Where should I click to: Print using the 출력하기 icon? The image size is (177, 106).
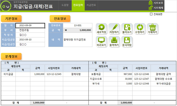(114, 42)
